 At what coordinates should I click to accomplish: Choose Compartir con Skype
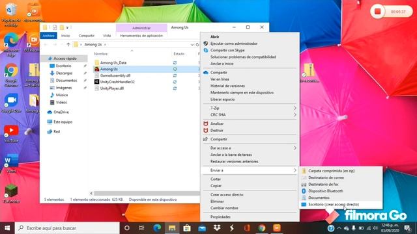[227, 50]
